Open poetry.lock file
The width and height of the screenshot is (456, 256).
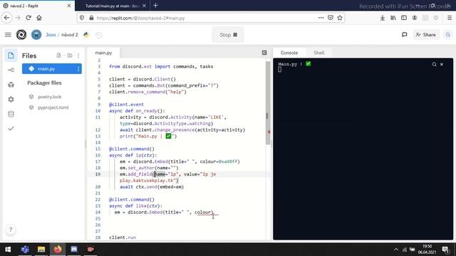click(x=49, y=97)
